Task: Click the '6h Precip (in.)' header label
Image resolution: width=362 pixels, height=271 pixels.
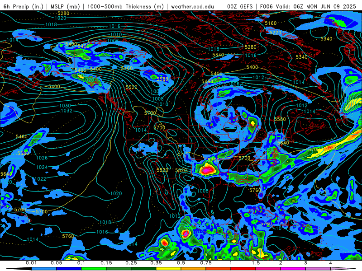Action: 24,6
